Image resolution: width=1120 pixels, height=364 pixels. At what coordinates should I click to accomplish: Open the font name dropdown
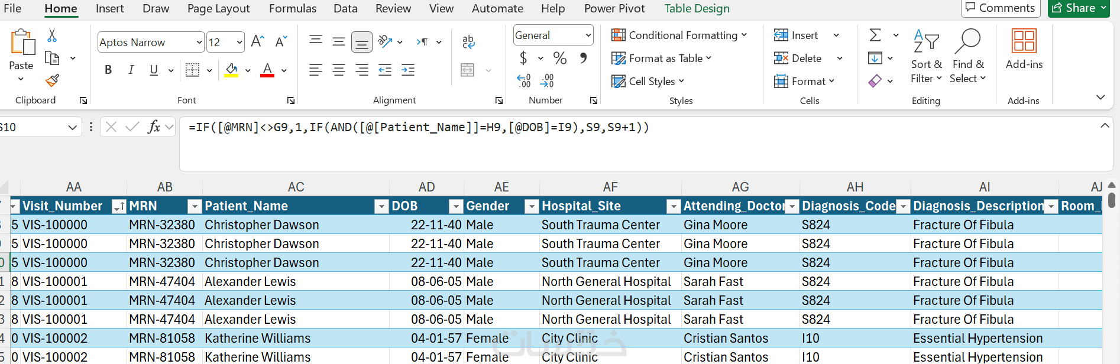point(199,43)
